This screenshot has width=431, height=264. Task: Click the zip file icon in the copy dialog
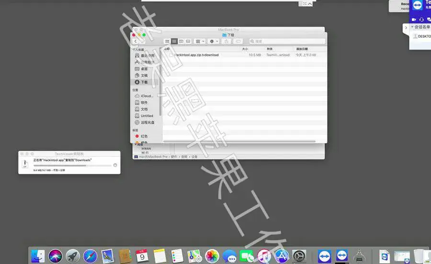(x=25, y=164)
